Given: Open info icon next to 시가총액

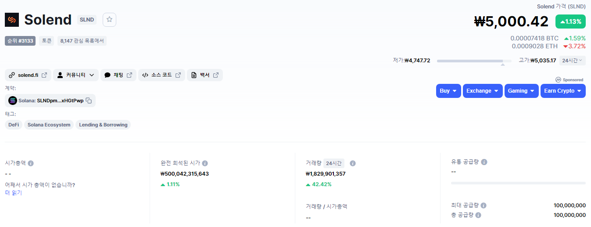Looking at the screenshot, I should 31,163.
